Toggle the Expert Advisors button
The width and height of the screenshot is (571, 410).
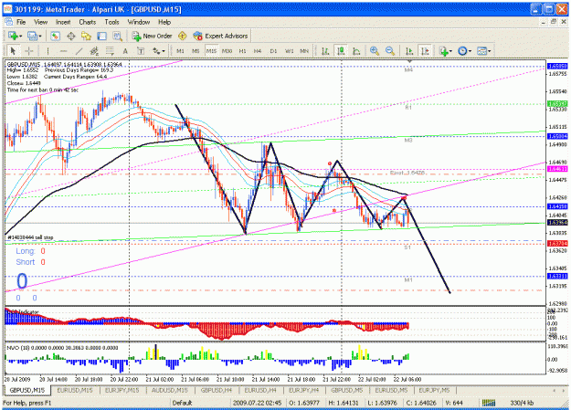click(220, 36)
